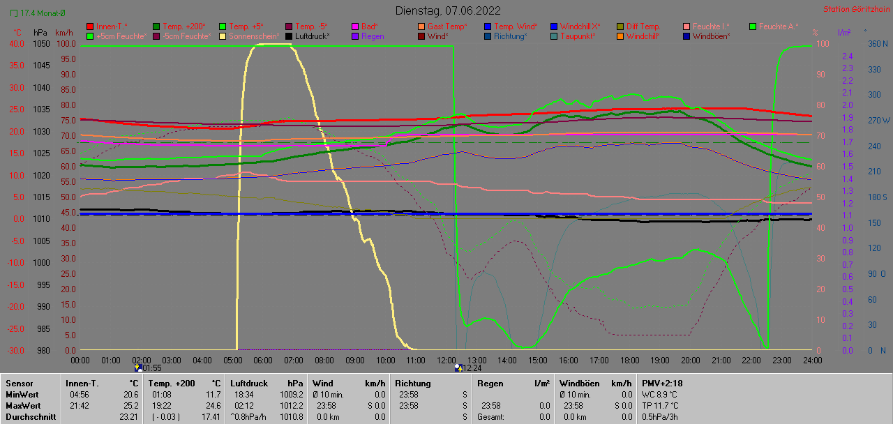Click the '0.5hPa/3h' pressure trend value
Image resolution: width=893 pixels, height=424 pixels.
661,417
